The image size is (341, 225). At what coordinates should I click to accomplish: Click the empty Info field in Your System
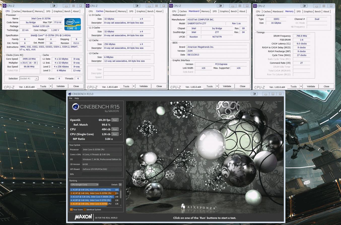tap(102, 174)
